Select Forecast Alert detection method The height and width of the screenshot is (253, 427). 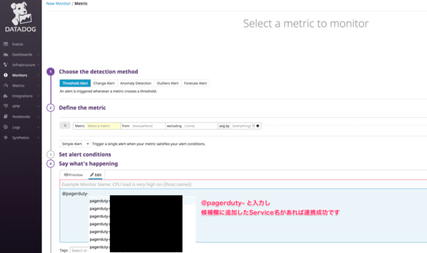tap(195, 83)
